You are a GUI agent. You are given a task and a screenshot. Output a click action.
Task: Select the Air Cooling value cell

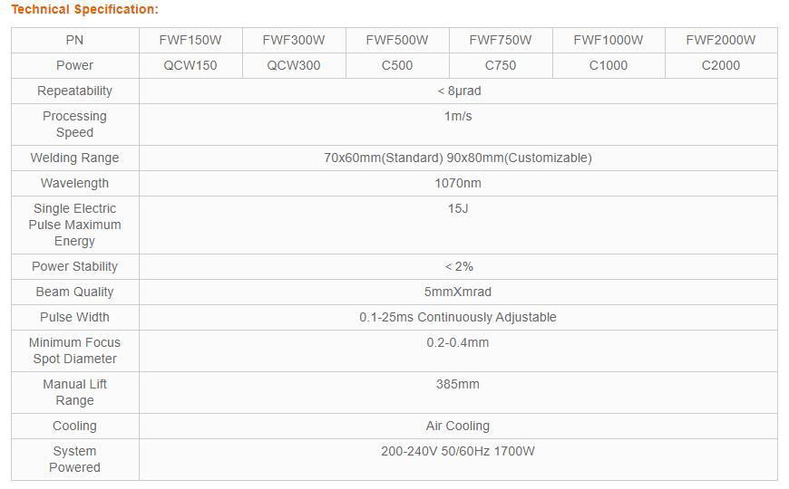point(458,426)
